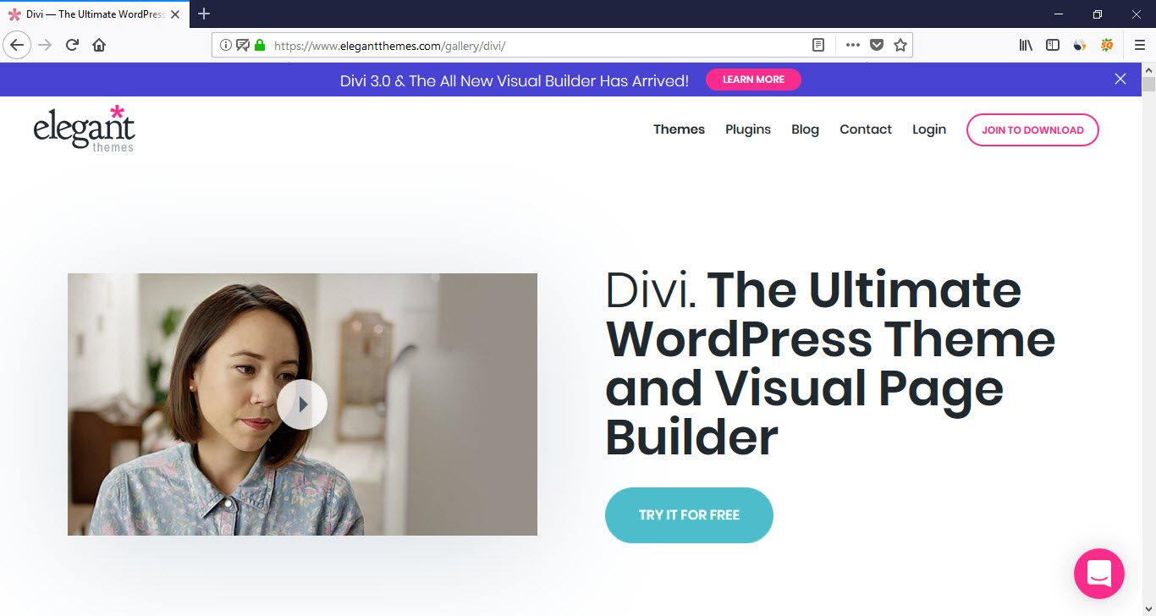This screenshot has height=616, width=1156.
Task: Click the Elegant Themes logo
Action: (x=84, y=129)
